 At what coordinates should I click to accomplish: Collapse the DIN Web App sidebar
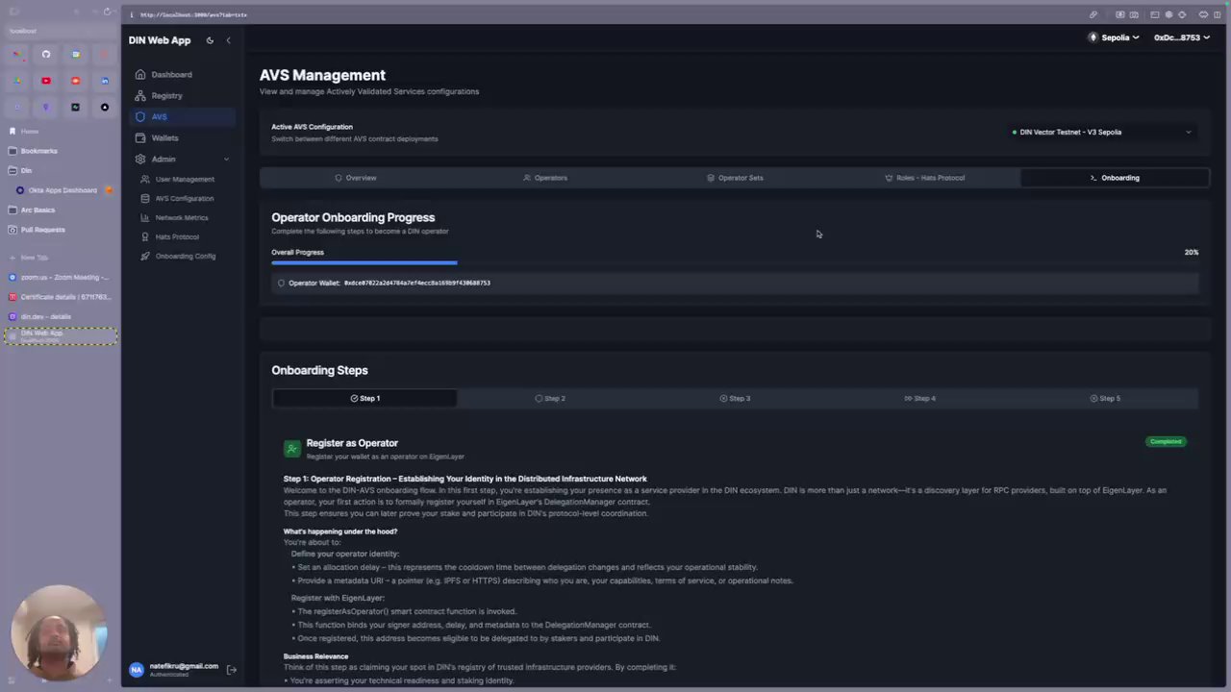click(x=228, y=40)
